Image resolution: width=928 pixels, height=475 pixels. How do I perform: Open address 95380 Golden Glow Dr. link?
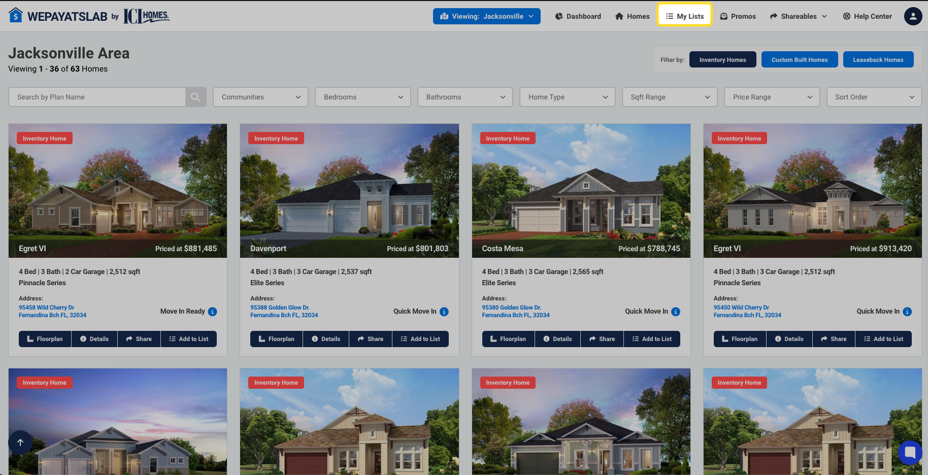[516, 311]
